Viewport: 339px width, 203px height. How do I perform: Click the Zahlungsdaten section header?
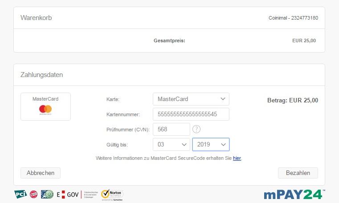(42, 75)
